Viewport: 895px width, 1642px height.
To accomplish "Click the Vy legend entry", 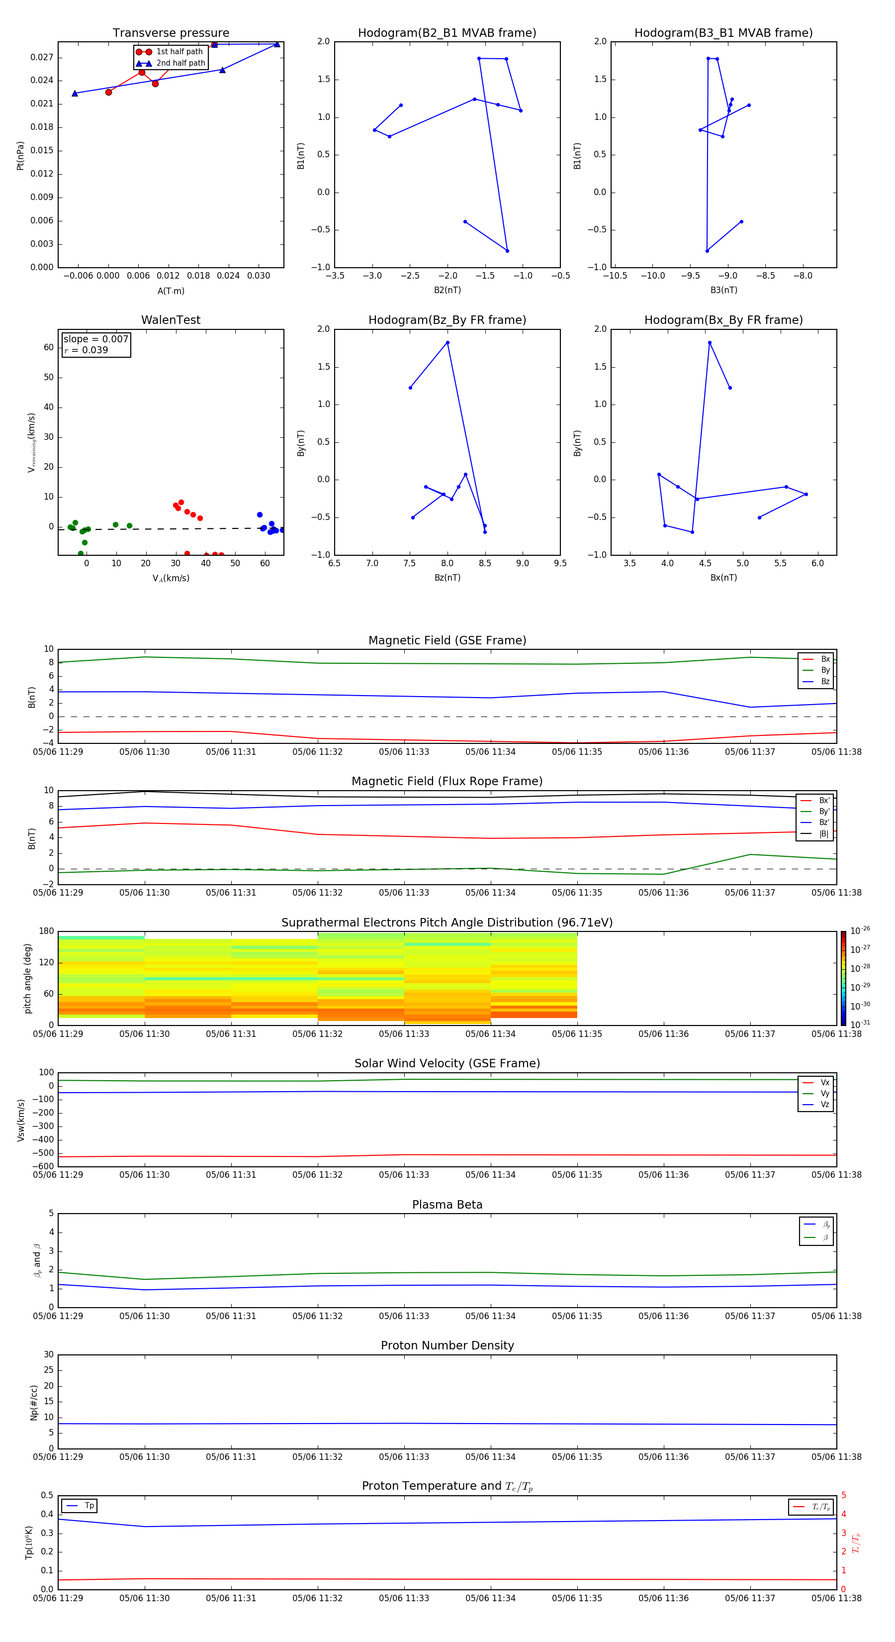I will (816, 1093).
